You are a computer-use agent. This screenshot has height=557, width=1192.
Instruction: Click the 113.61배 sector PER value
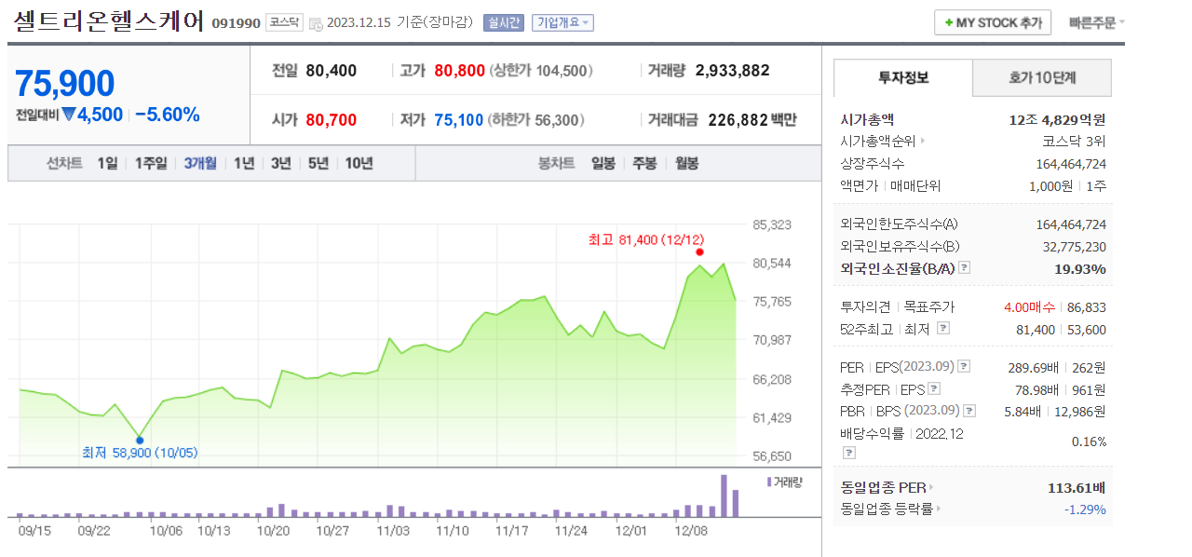[1077, 486]
